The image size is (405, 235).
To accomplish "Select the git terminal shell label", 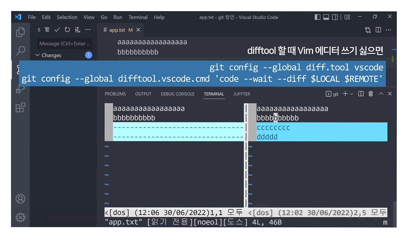I will click(x=332, y=94).
